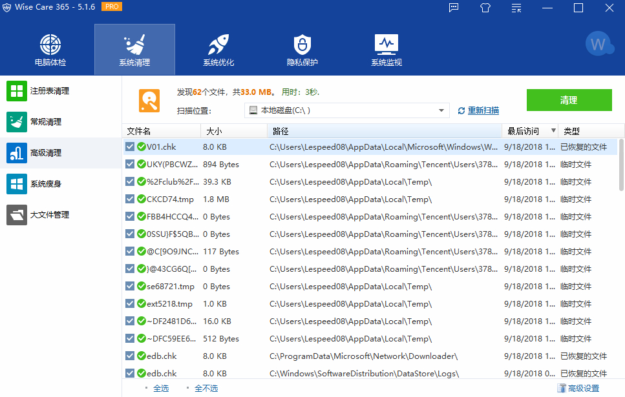Click the 1.0 KB size cell
Viewport: 625px width, 397px height.
click(x=215, y=303)
